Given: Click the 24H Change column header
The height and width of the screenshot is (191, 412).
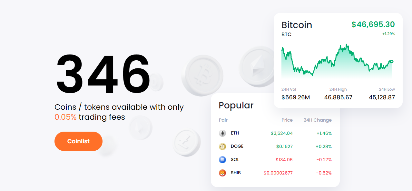Looking at the screenshot, I should [x=318, y=120].
